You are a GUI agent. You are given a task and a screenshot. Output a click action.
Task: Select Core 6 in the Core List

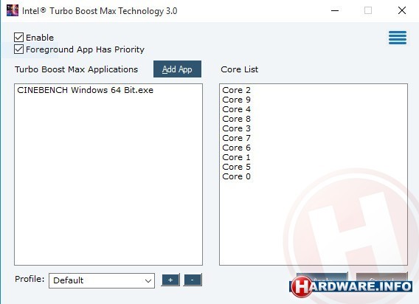pyautogui.click(x=237, y=148)
